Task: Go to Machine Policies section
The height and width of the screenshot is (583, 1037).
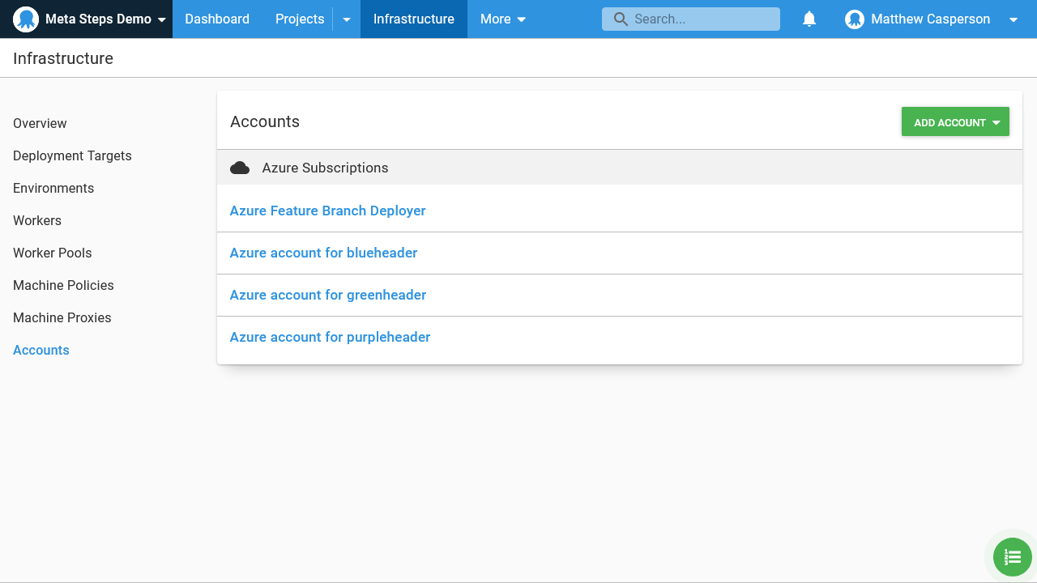Action: (63, 285)
